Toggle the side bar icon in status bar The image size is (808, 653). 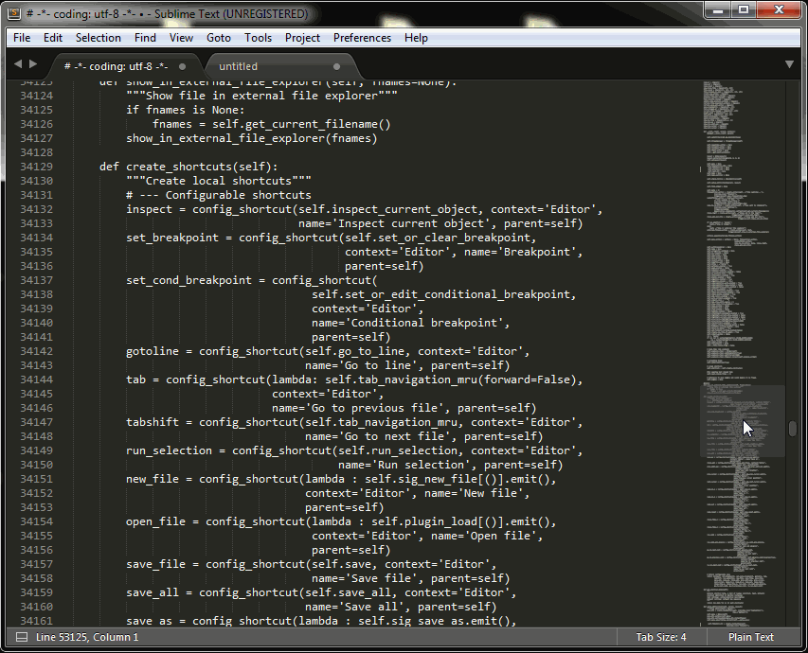tap(22, 638)
